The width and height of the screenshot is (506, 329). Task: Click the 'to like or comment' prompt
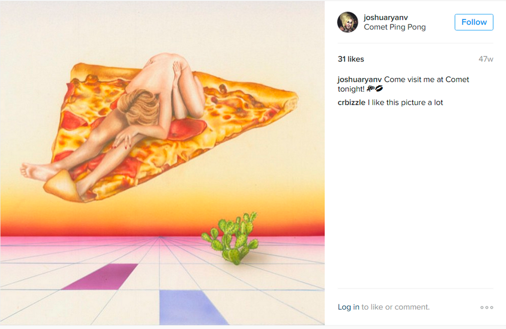395,307
